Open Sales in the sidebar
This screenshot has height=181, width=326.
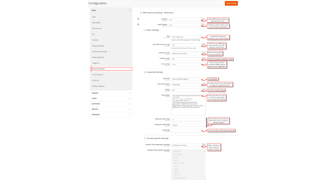[94, 17]
